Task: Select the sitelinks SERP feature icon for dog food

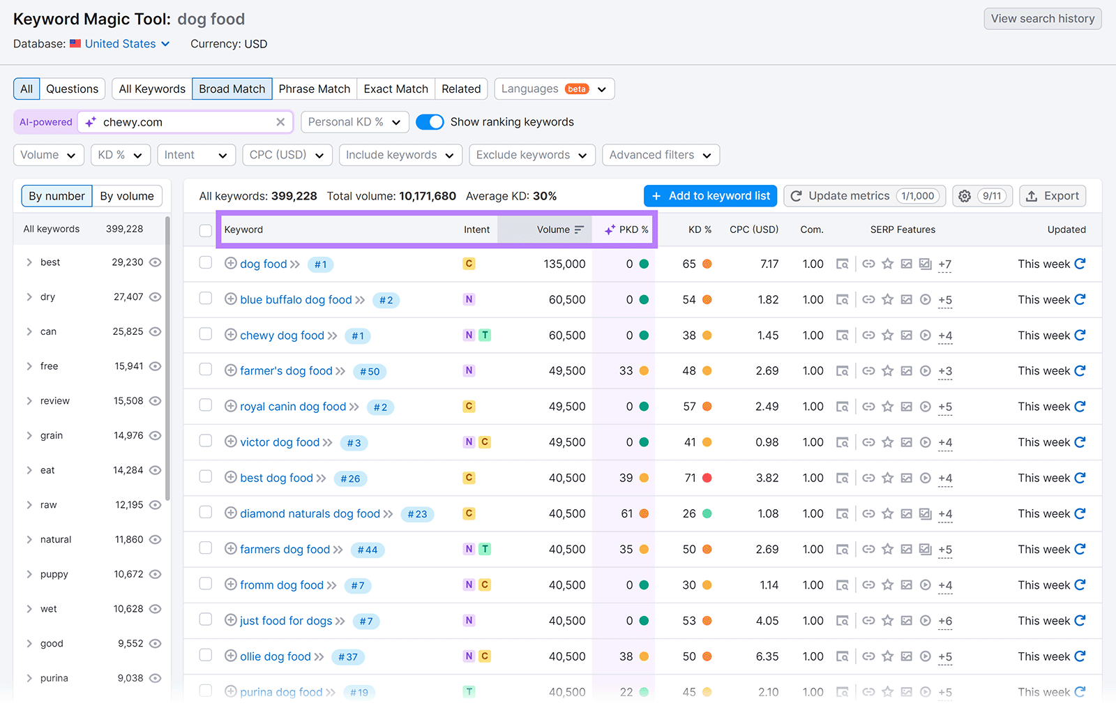Action: (869, 264)
